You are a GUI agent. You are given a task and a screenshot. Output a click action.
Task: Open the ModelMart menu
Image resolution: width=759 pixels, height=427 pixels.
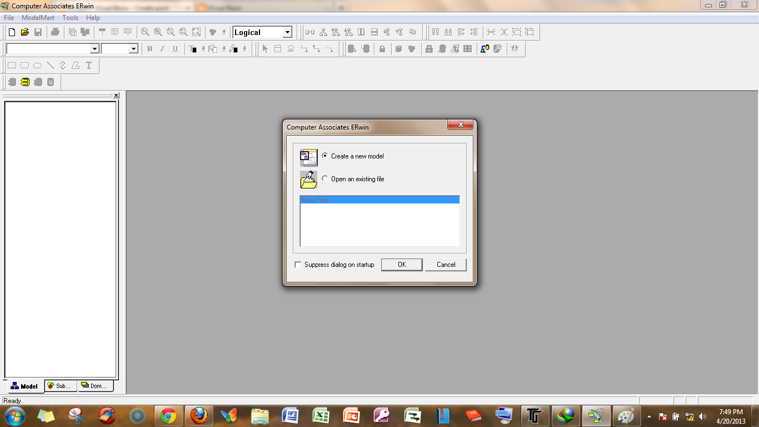point(38,18)
